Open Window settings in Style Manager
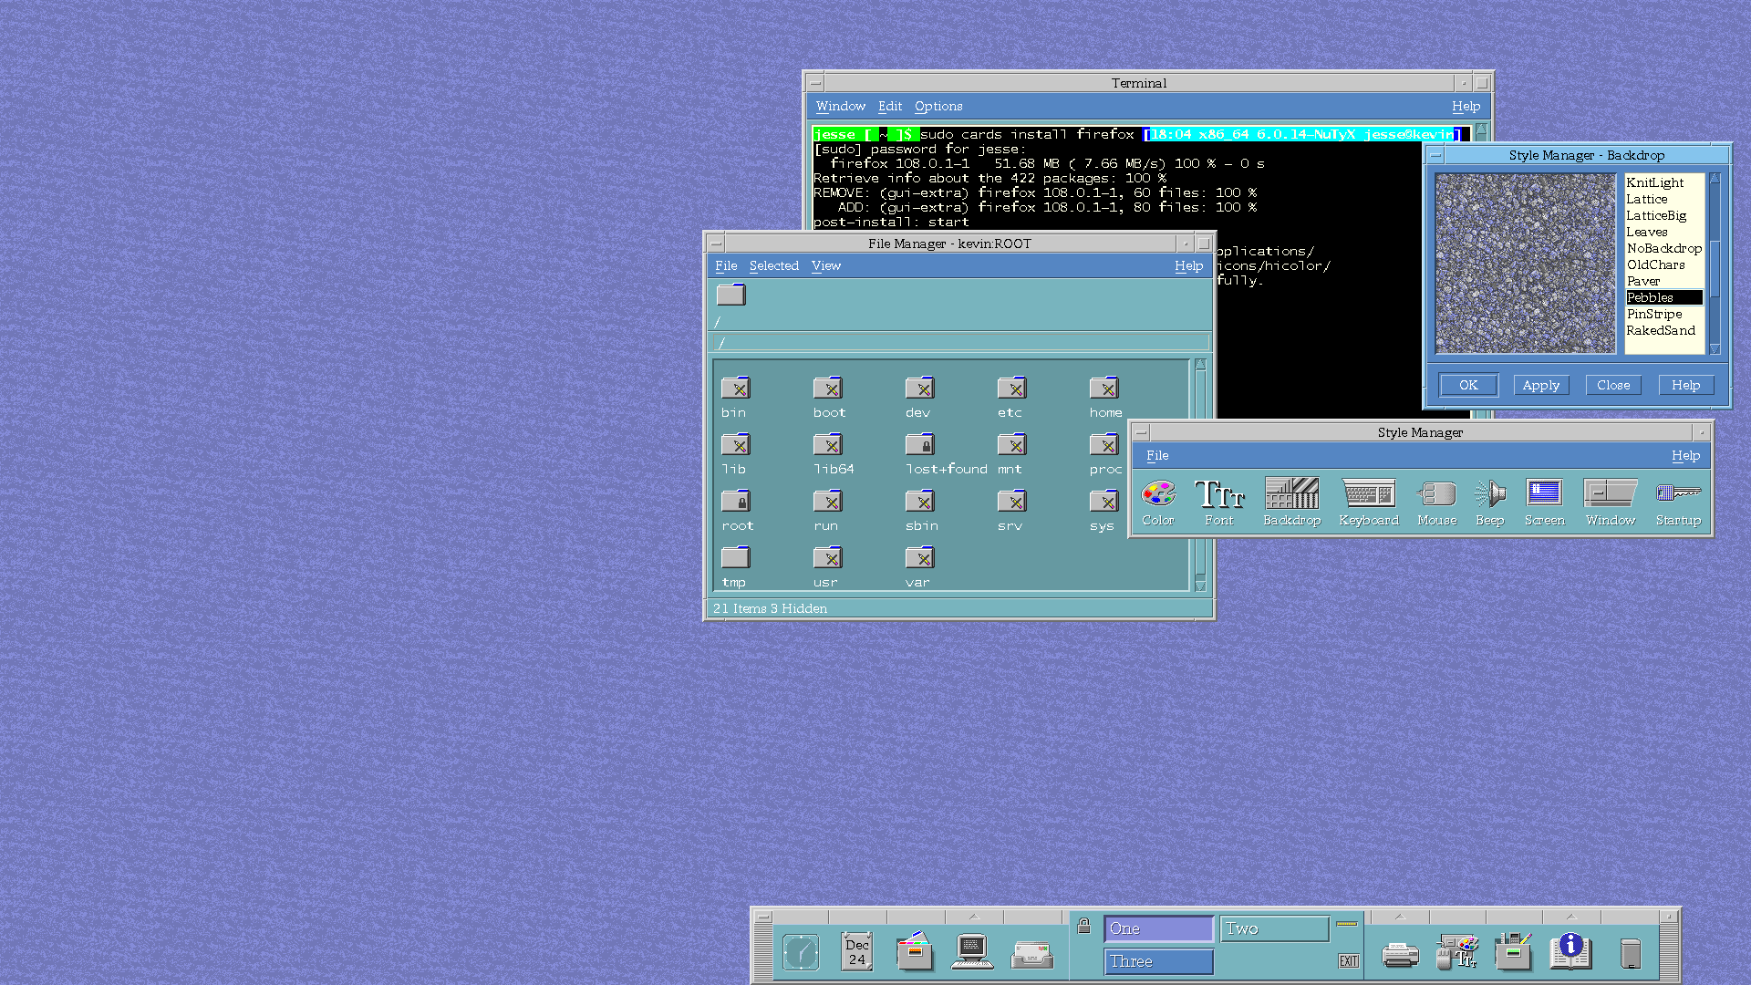 coord(1611,503)
